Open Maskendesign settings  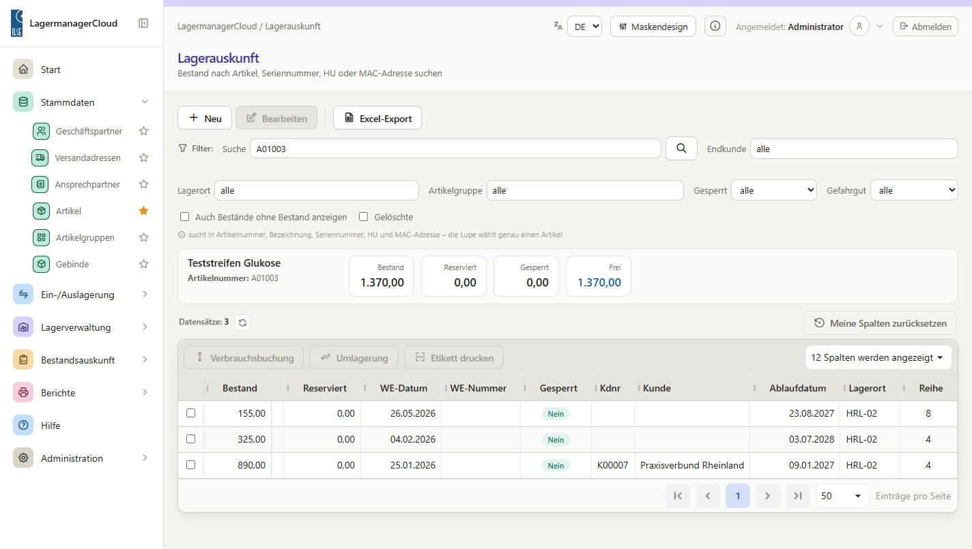(653, 27)
